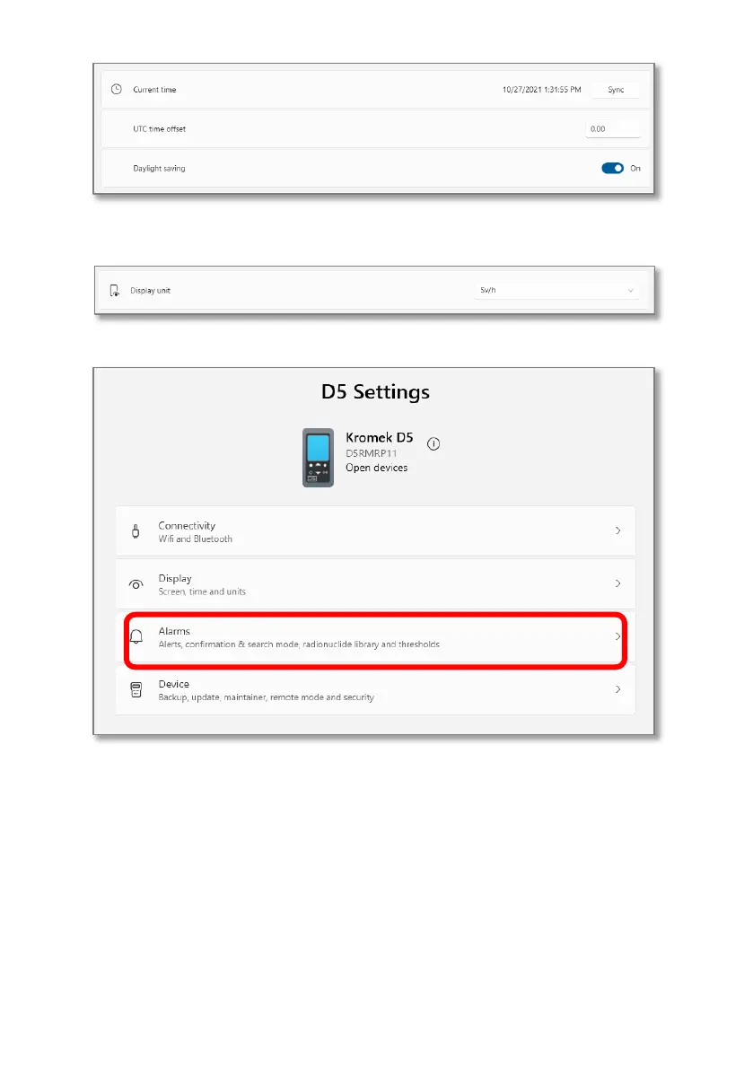Turn off the Daylight saving switch
The width and height of the screenshot is (753, 1069).
[x=612, y=169]
